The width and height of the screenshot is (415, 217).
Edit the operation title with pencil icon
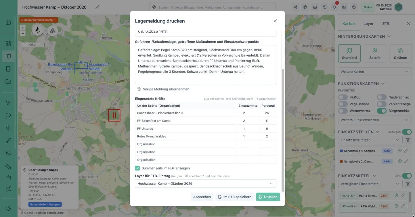point(97,7)
